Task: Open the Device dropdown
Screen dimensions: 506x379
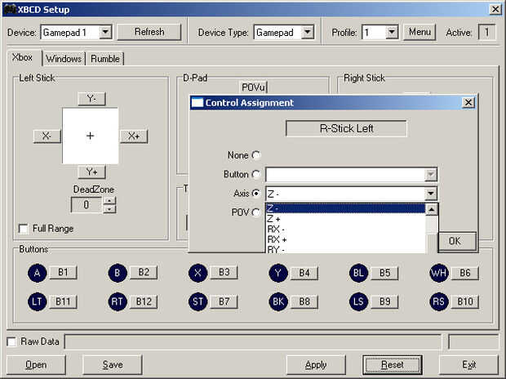Action: [105, 33]
